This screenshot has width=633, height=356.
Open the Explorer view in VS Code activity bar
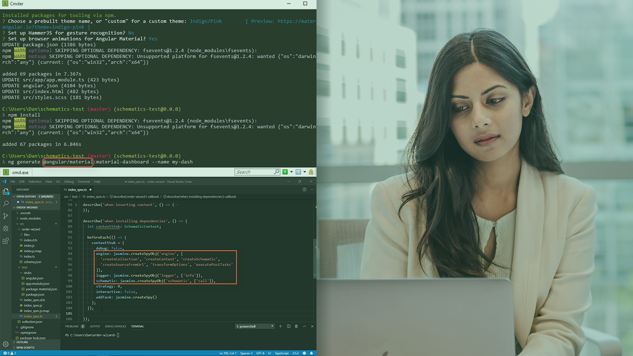6,191
